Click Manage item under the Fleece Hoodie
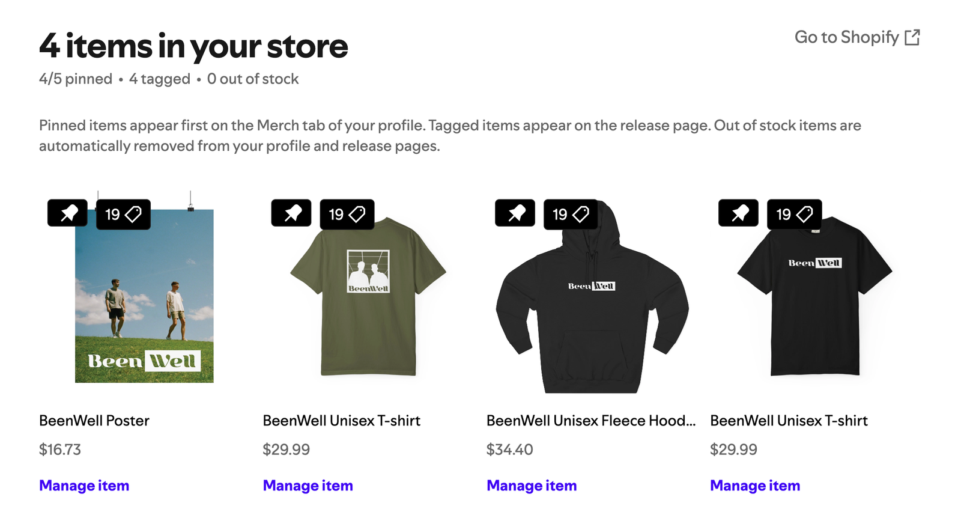Image resolution: width=961 pixels, height=524 pixels. 531,486
